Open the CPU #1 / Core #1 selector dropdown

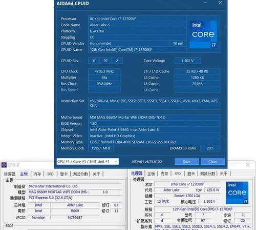(x=88, y=162)
